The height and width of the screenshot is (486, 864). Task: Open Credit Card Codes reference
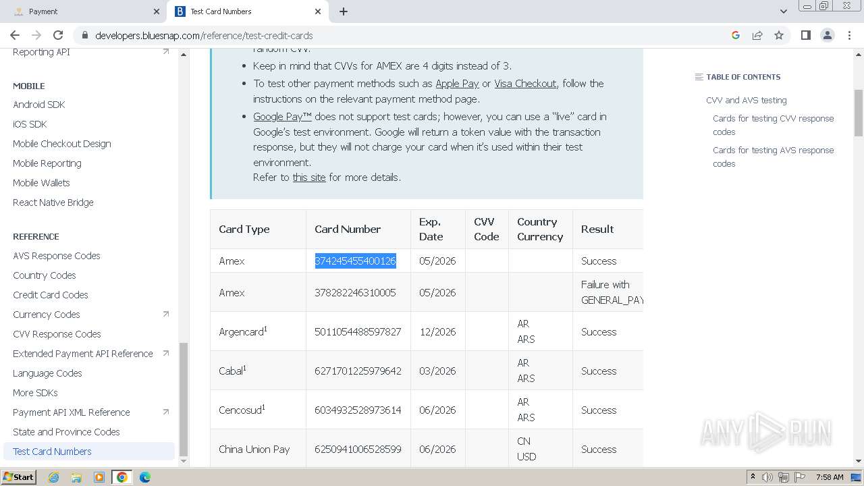click(51, 295)
